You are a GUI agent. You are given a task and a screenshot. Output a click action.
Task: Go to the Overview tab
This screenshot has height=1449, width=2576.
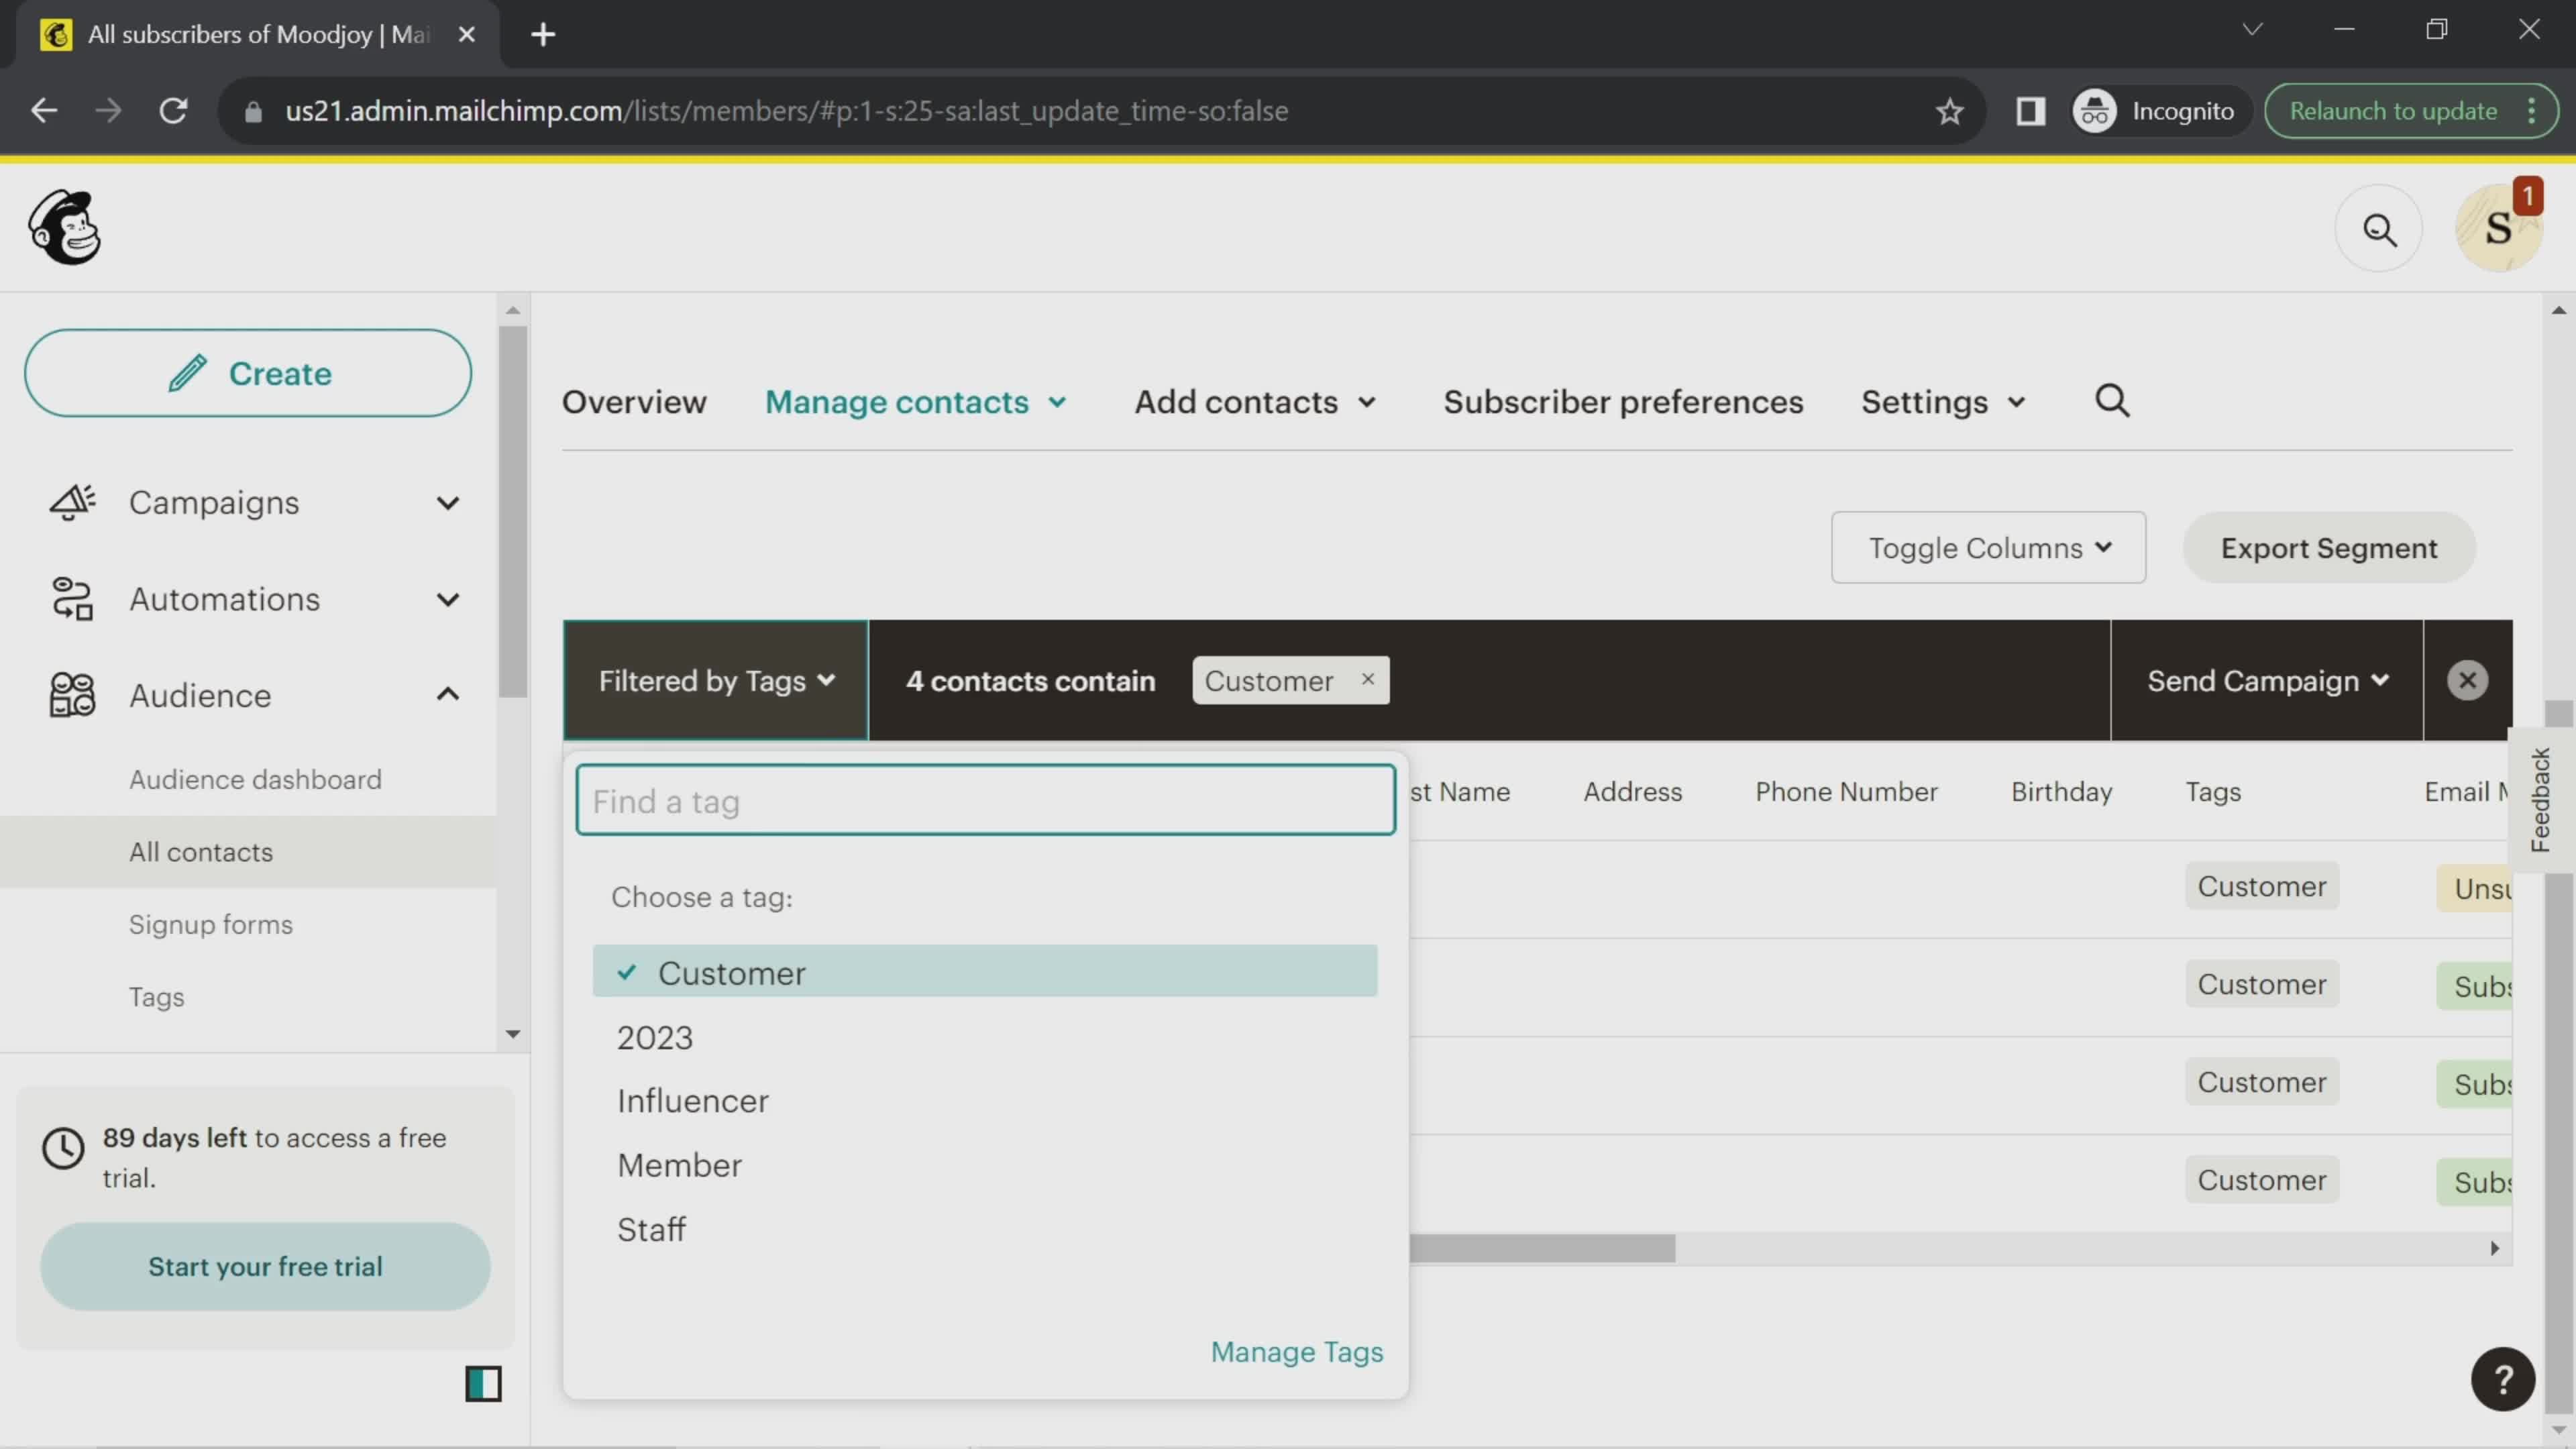tap(634, 402)
